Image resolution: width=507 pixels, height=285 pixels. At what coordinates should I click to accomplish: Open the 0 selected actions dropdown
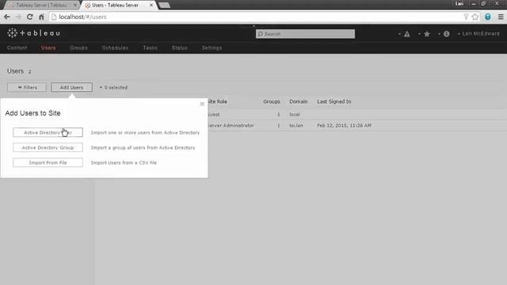(x=113, y=88)
